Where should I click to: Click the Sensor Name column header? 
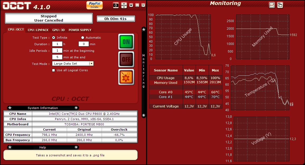[166, 70]
